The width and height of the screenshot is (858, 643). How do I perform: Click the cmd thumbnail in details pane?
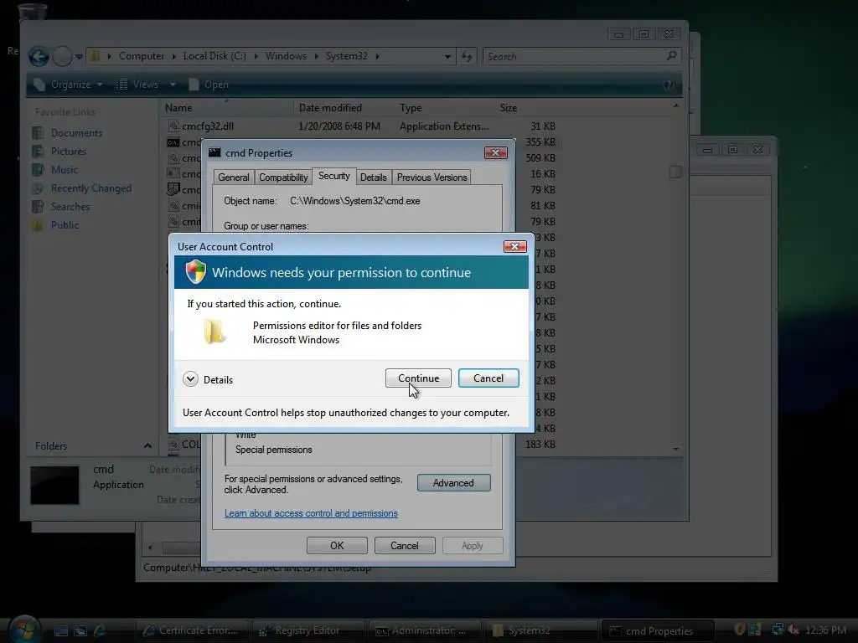pyautogui.click(x=54, y=485)
